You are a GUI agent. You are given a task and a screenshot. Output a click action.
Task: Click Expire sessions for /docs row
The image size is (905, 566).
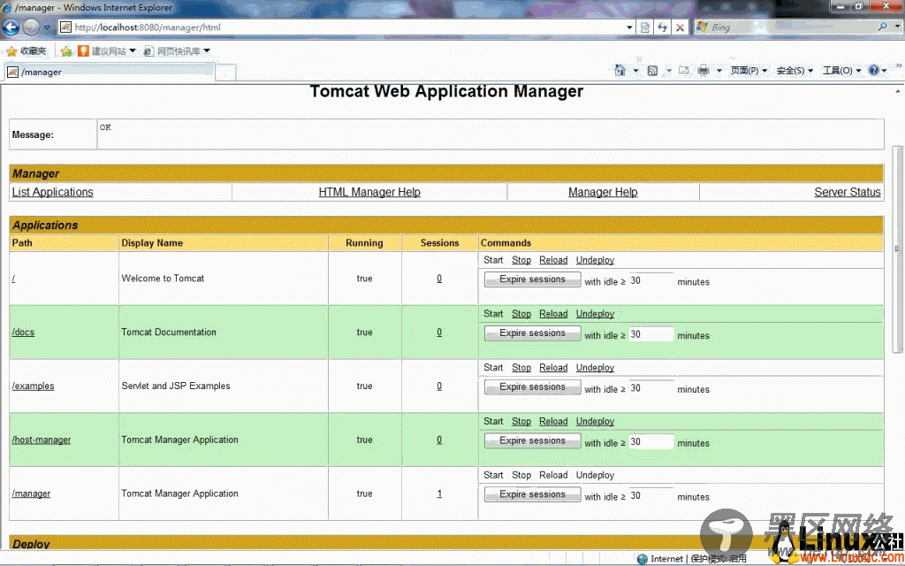[532, 333]
